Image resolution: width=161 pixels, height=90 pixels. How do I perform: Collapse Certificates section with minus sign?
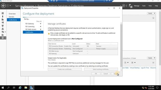coord(41,32)
